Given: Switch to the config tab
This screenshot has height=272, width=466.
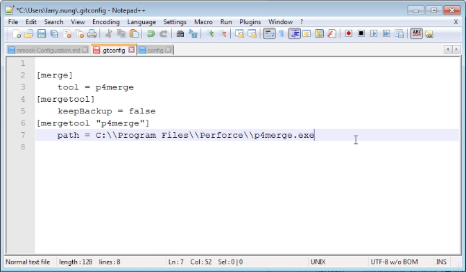Looking at the screenshot, I should pyautogui.click(x=155, y=50).
